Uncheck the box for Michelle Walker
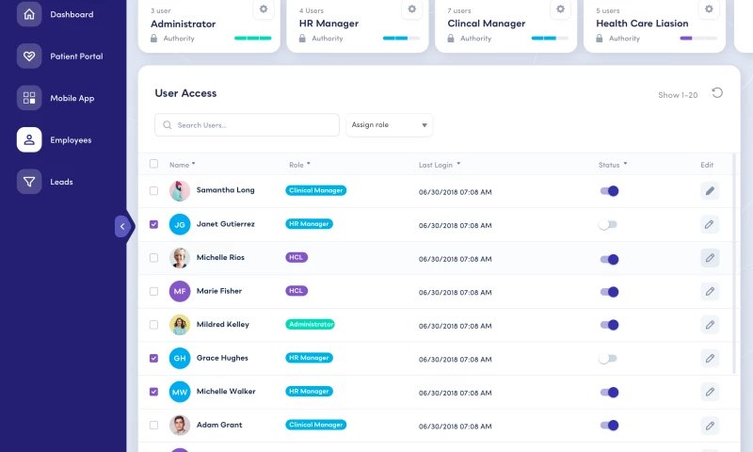Screen dimensions: 753x452 pyautogui.click(x=153, y=392)
